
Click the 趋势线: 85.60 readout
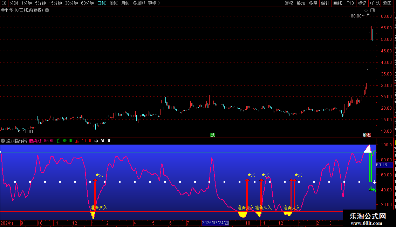tap(42, 141)
